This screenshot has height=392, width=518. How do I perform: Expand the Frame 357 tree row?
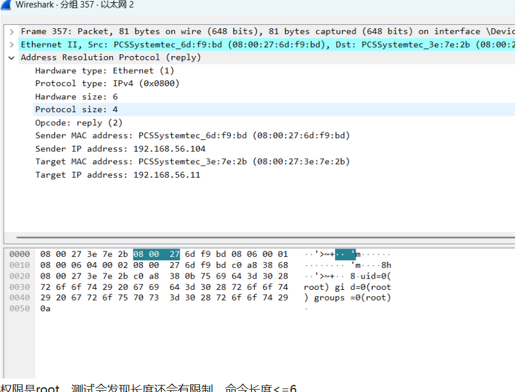pyautogui.click(x=12, y=32)
